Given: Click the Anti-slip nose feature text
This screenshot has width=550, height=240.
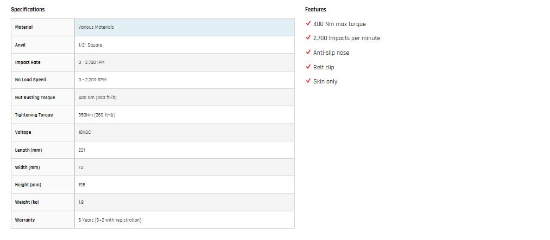Looking at the screenshot, I should tap(331, 53).
